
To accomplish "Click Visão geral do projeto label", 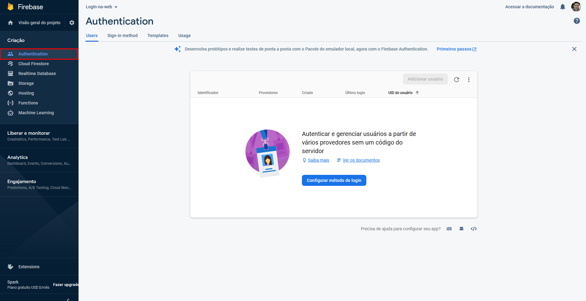I will (39, 23).
